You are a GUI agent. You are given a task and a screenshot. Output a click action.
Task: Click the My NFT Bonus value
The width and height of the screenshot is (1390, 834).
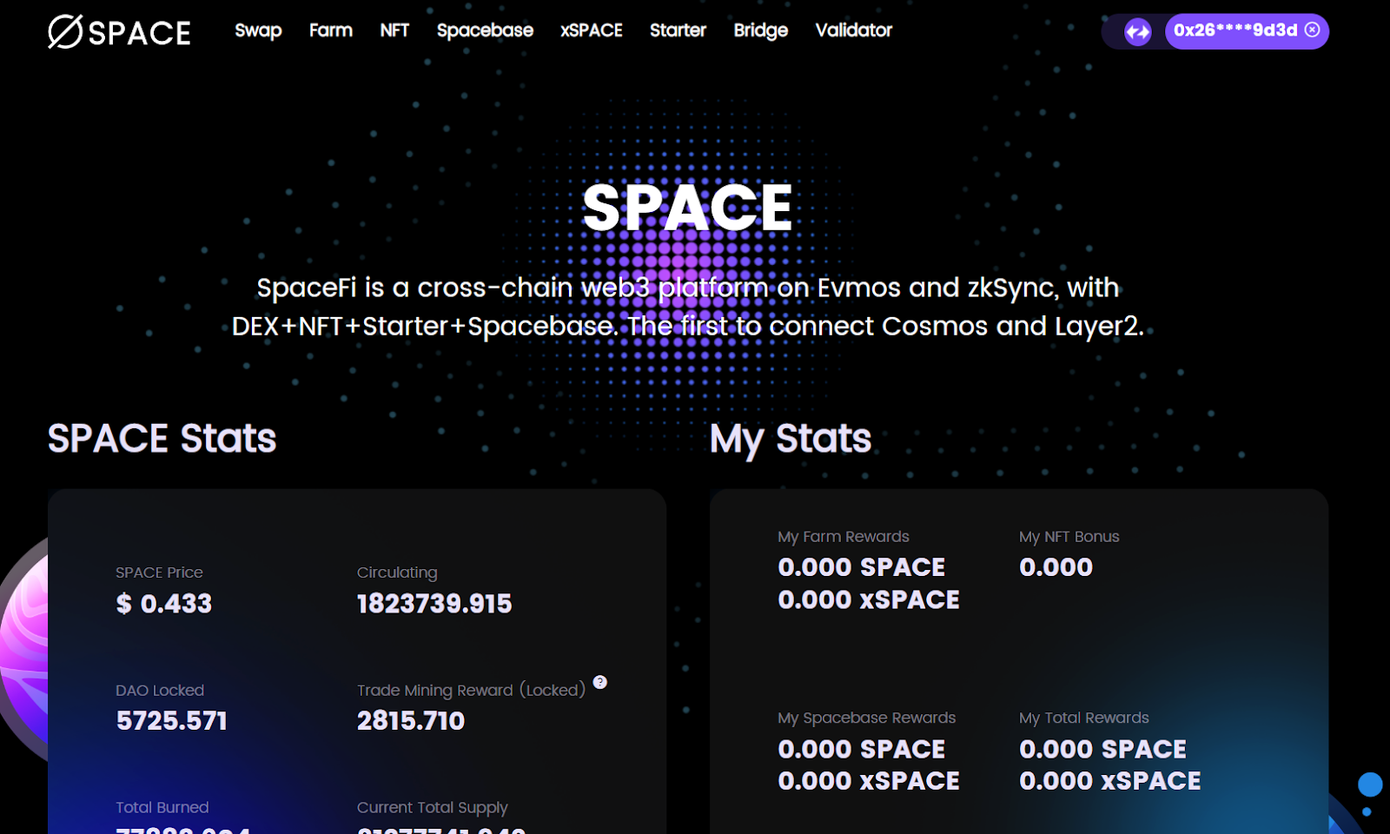coord(1056,567)
